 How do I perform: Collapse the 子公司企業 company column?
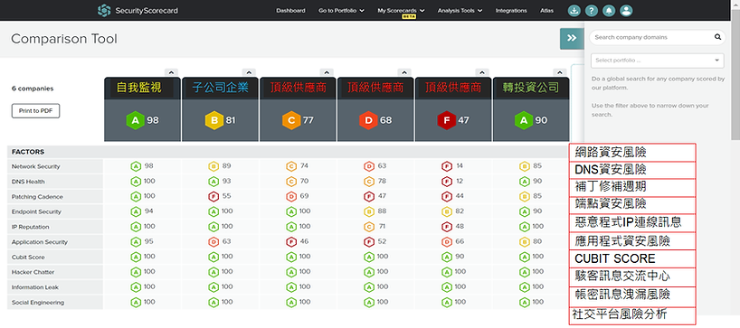[x=249, y=72]
